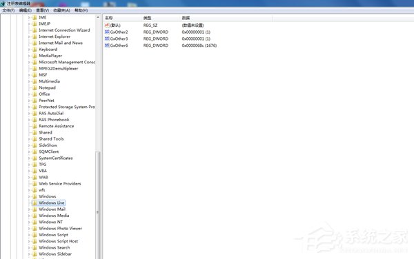This screenshot has width=414, height=259.
Task: Click the IMEJP folder icon
Action: pos(34,23)
